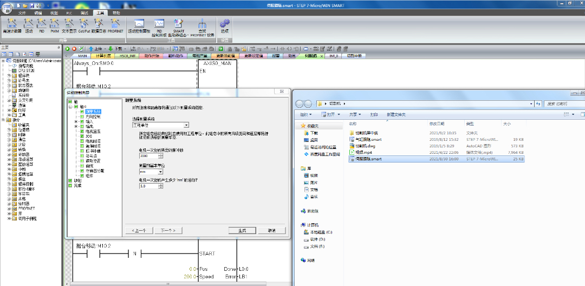Screen dimensions: 585x286
Task: Open the PLC ribbon tab
Action: [x=69, y=12]
